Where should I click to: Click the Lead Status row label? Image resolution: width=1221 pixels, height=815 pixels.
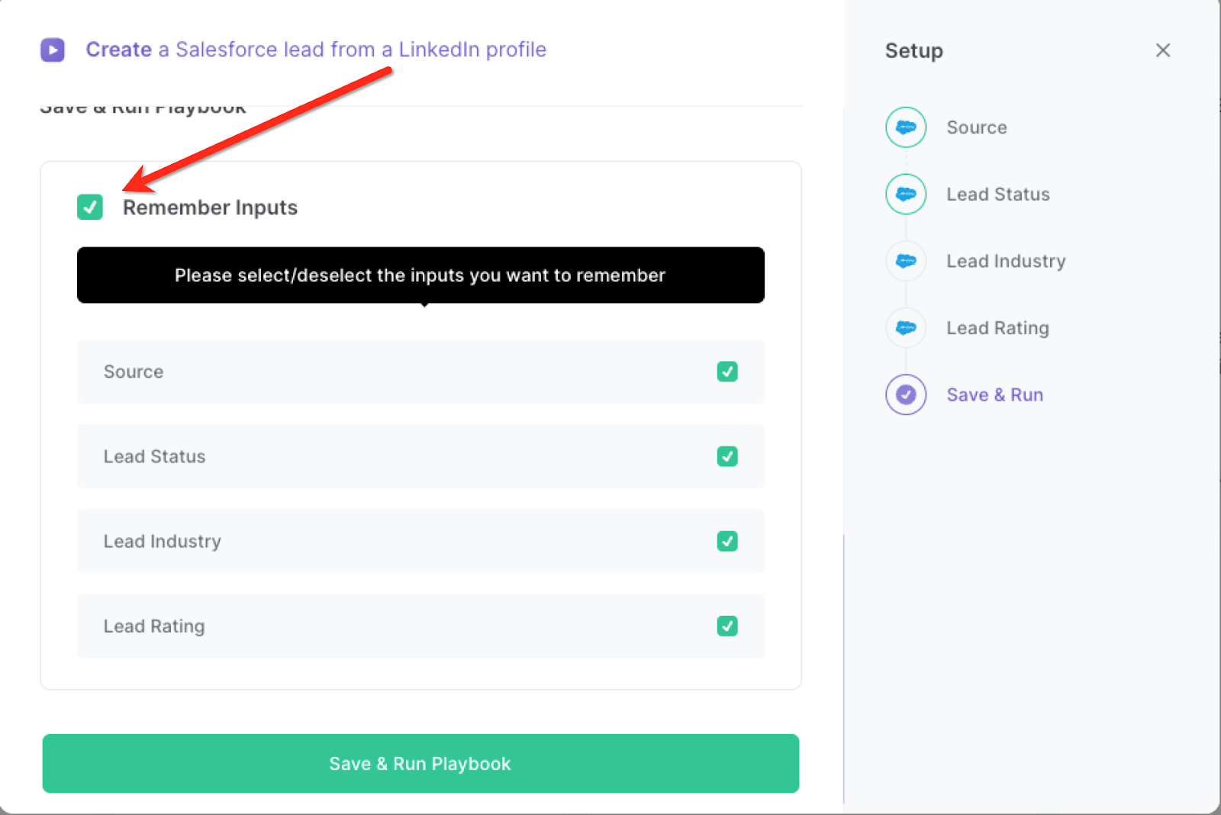tap(155, 456)
